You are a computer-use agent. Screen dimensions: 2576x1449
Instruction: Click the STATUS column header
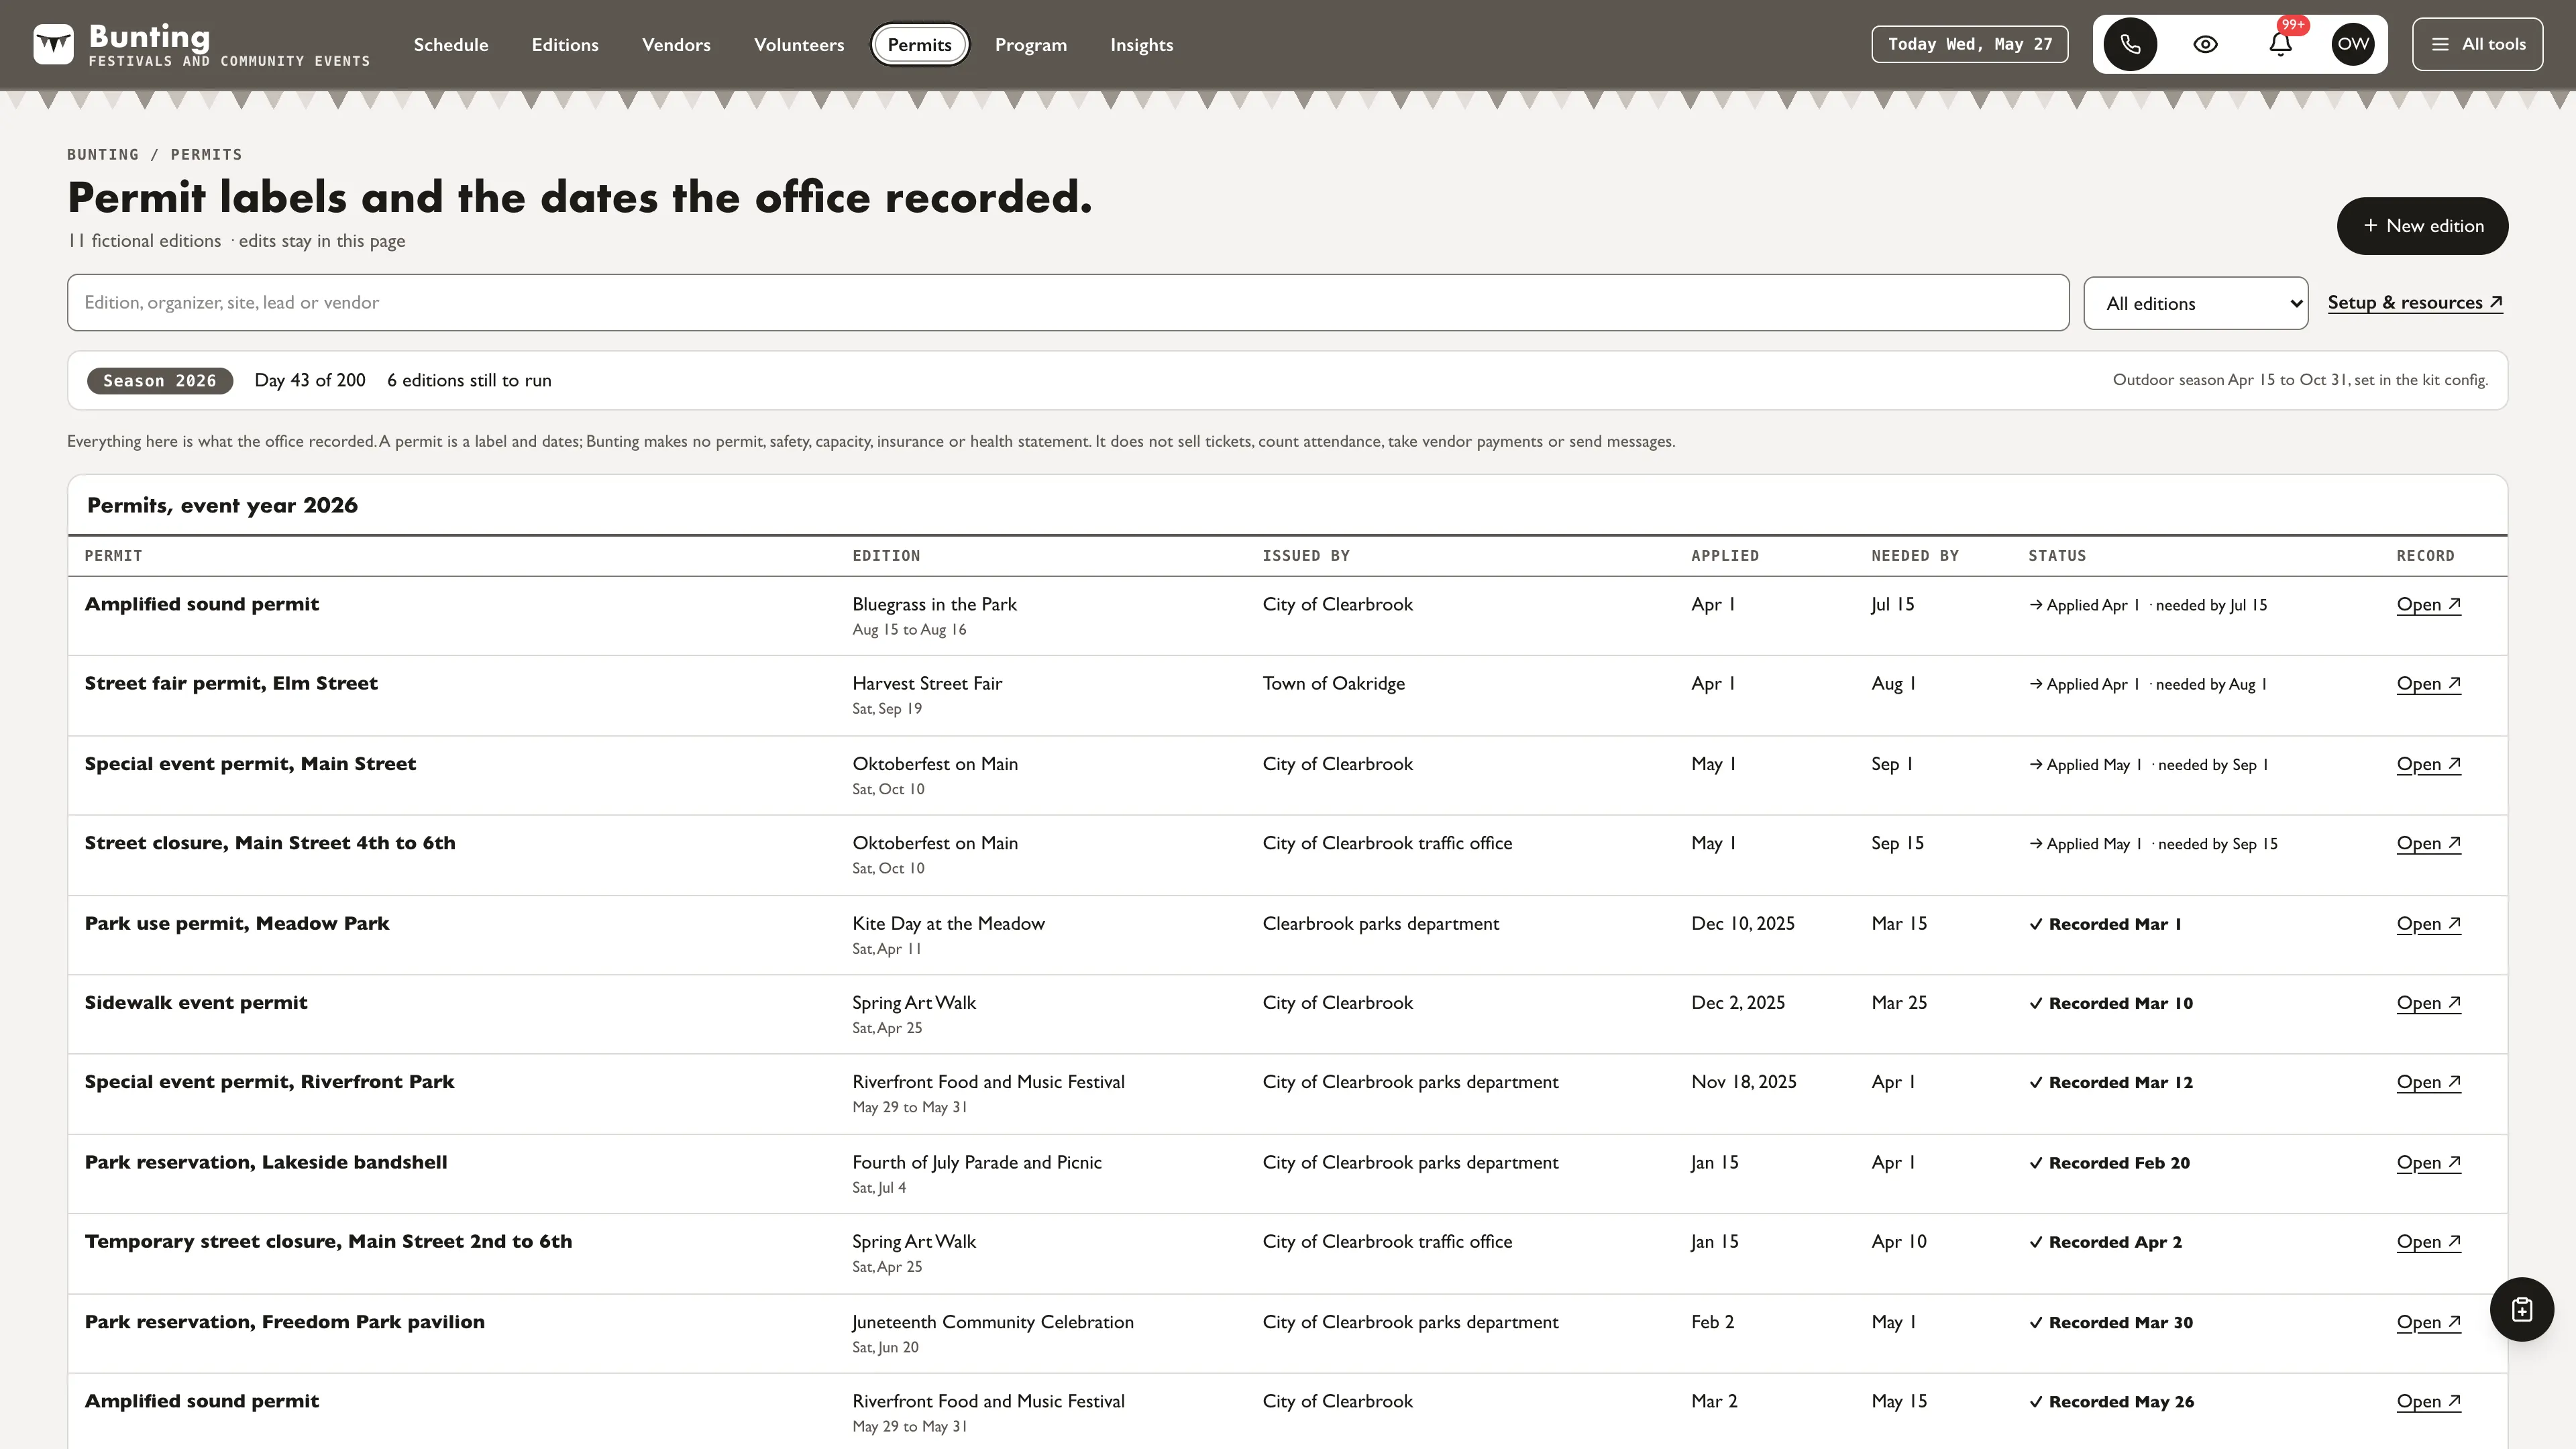tap(2057, 556)
